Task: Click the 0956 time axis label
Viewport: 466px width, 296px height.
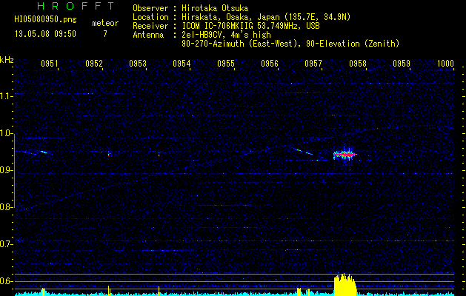Action: pos(270,64)
